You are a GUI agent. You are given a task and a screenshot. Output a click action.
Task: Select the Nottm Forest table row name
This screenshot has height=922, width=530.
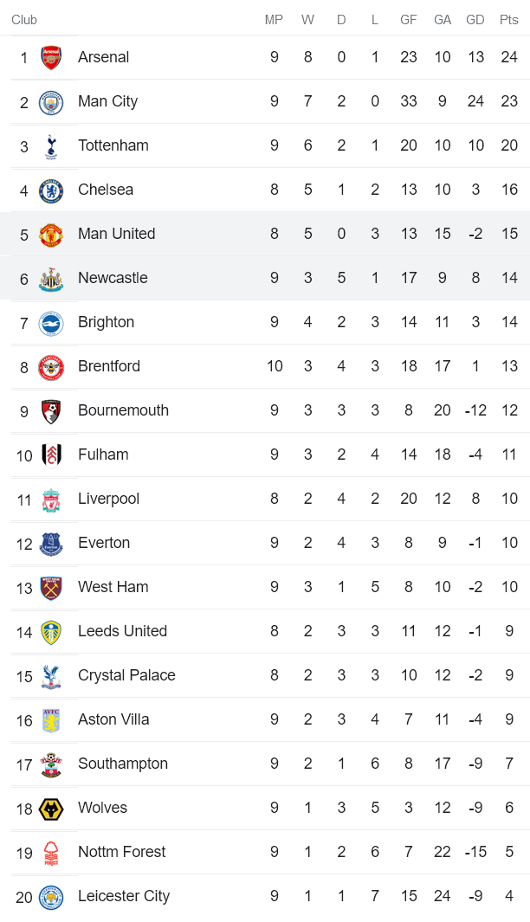[x=121, y=852]
